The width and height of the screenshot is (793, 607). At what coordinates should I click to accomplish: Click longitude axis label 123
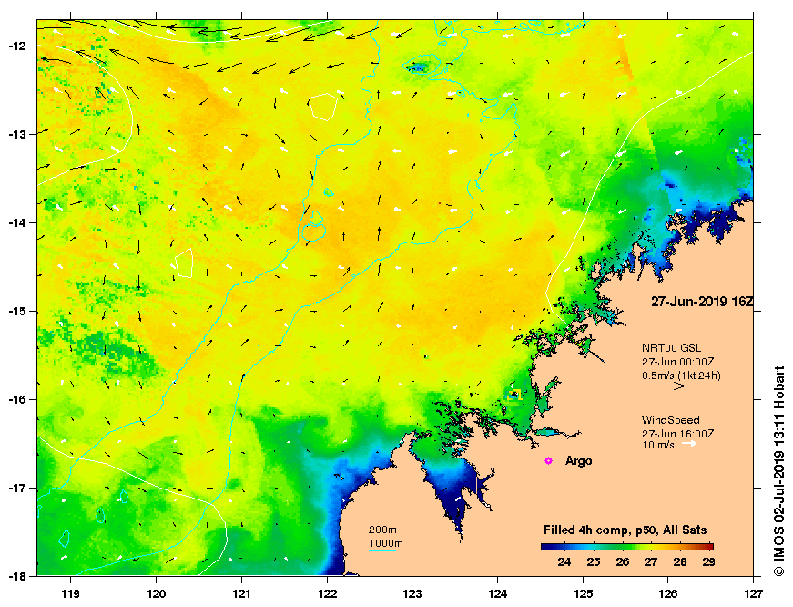412,594
